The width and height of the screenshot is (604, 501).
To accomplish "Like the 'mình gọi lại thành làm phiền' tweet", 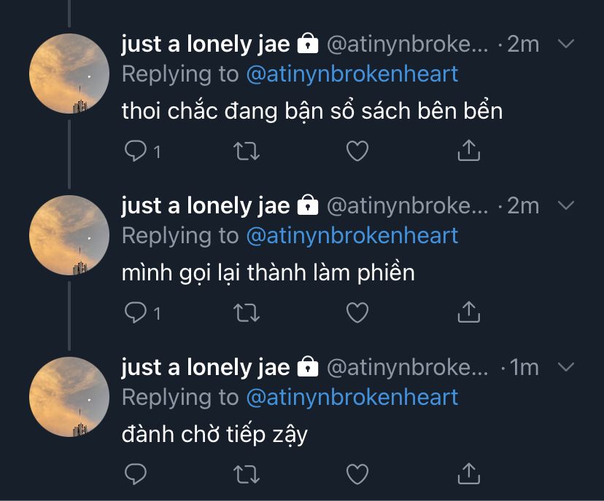I will pyautogui.click(x=357, y=312).
